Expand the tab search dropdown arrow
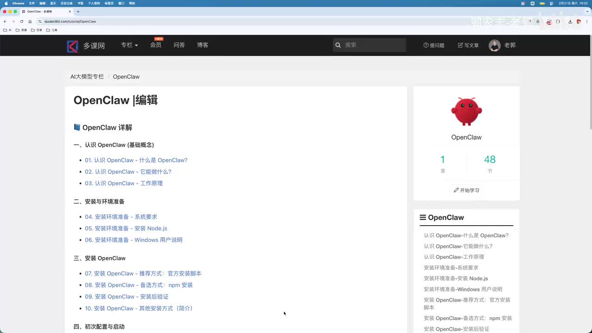The height and width of the screenshot is (333, 592). tap(586, 12)
